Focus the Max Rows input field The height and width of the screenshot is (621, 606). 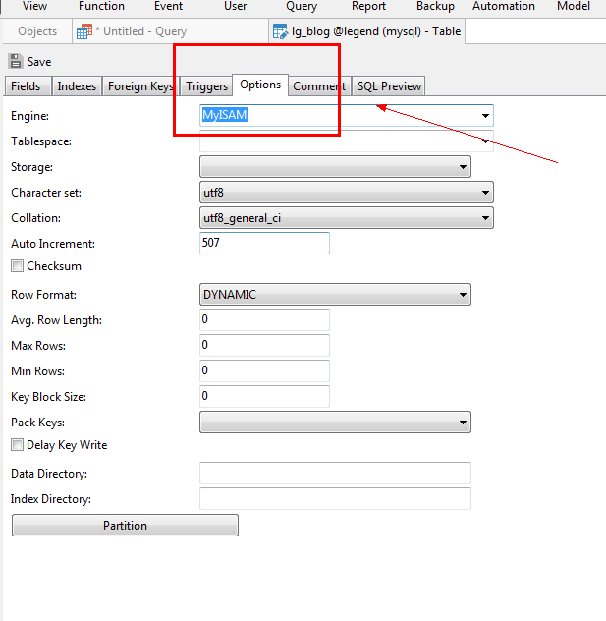[264, 346]
